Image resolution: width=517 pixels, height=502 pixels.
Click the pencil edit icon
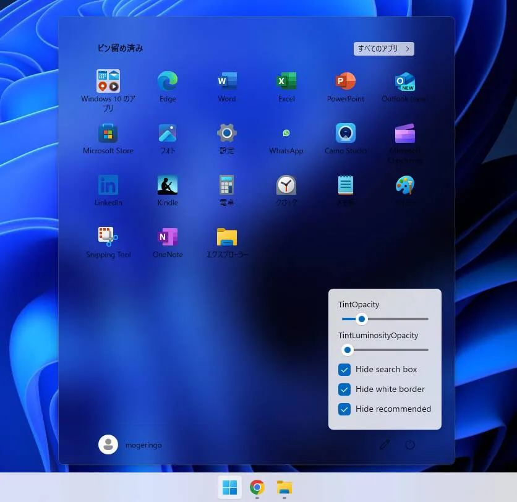[385, 445]
